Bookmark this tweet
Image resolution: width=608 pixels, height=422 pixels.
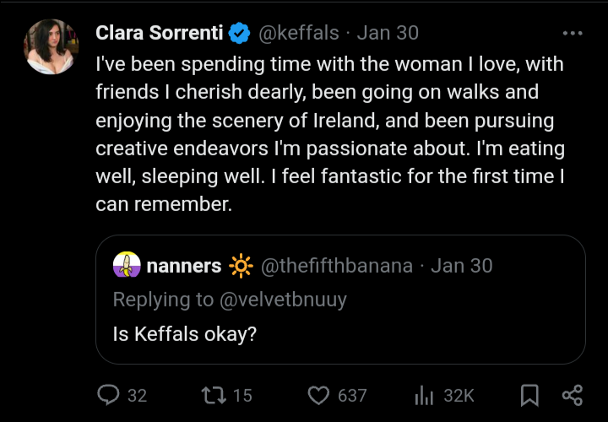tap(529, 395)
